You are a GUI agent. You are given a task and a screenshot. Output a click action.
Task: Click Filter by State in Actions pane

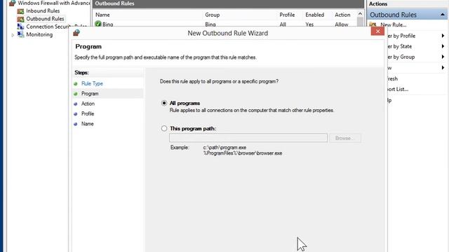coord(399,46)
